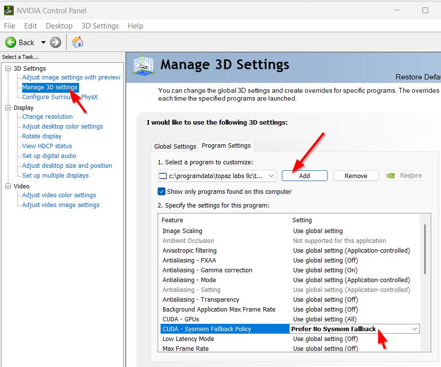Open the Back button's dropdown arrow
This screenshot has width=441, height=367.
(43, 42)
